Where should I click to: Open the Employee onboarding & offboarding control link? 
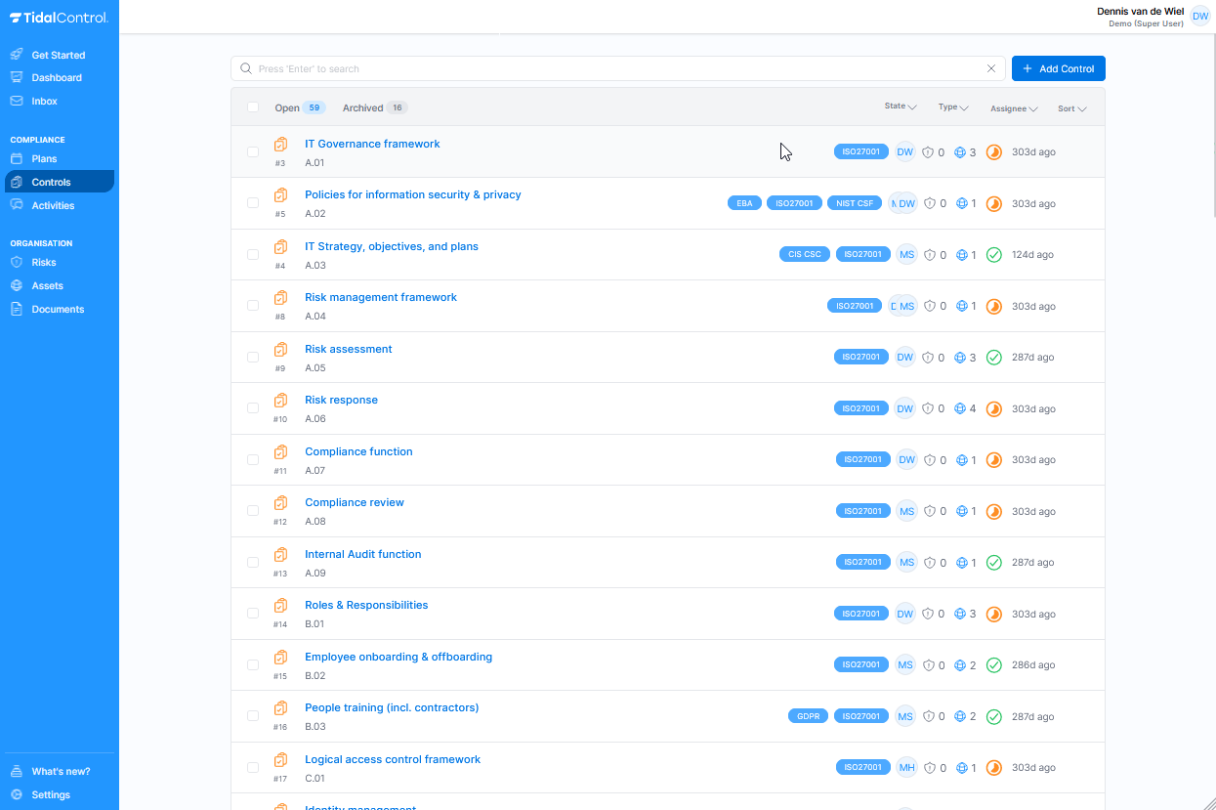pyautogui.click(x=398, y=656)
